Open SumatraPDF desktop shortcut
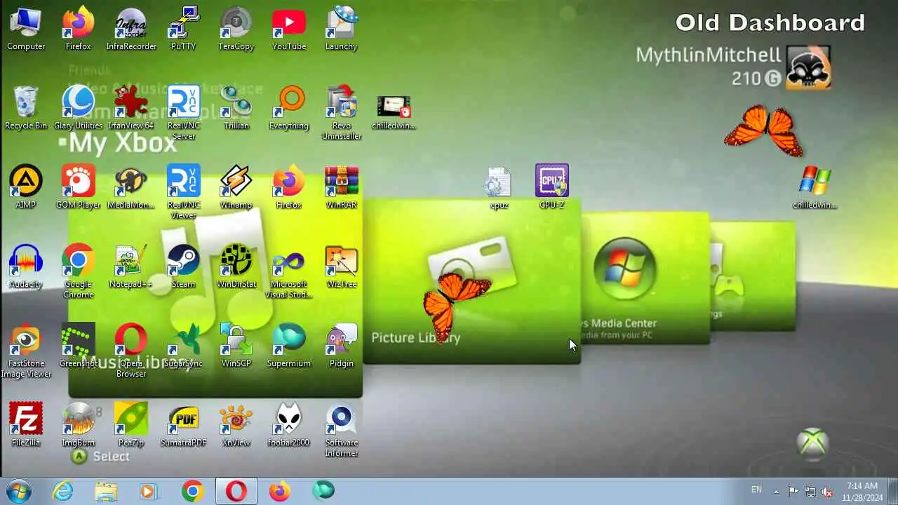The height and width of the screenshot is (505, 898). click(183, 425)
